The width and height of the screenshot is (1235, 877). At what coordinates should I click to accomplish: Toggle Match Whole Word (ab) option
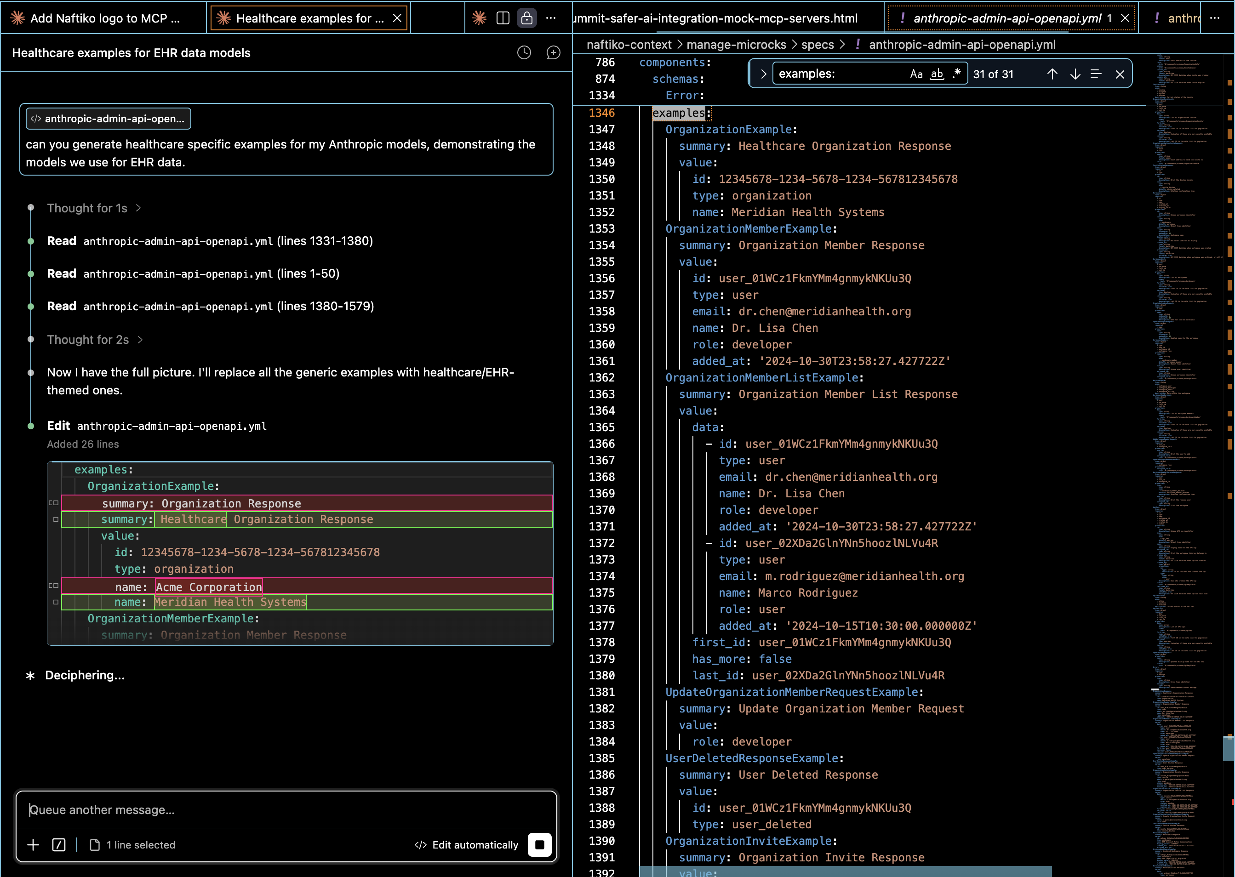(937, 74)
